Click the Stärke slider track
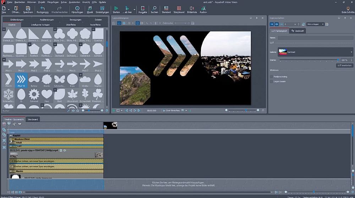This screenshot has height=198, width=355. tap(308, 61)
